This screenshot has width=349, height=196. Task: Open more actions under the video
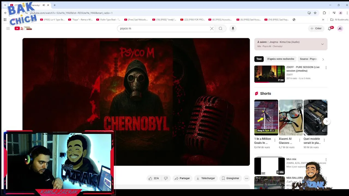pos(246,178)
